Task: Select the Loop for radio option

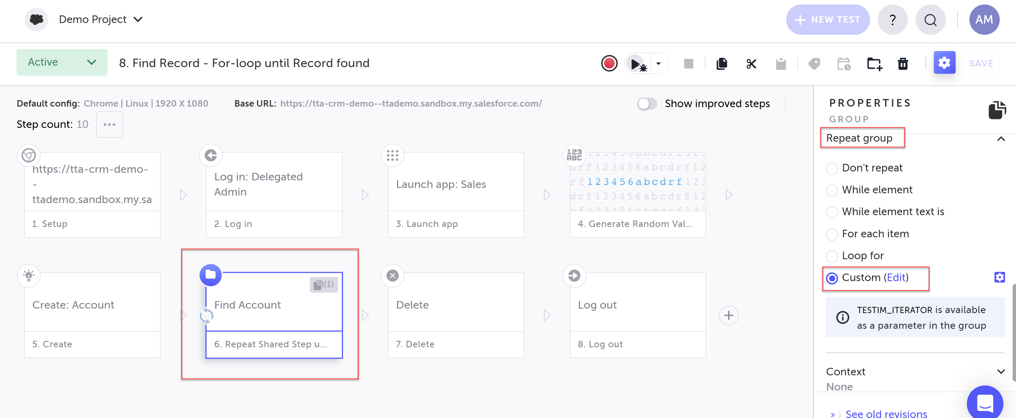Action: (x=832, y=256)
